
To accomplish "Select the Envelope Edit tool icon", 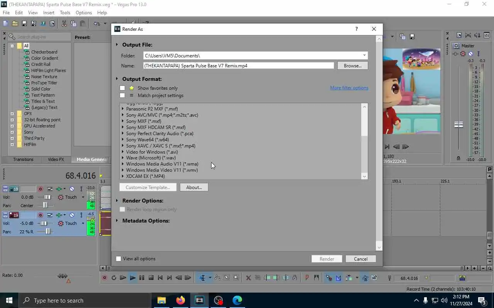I will coord(218,278).
